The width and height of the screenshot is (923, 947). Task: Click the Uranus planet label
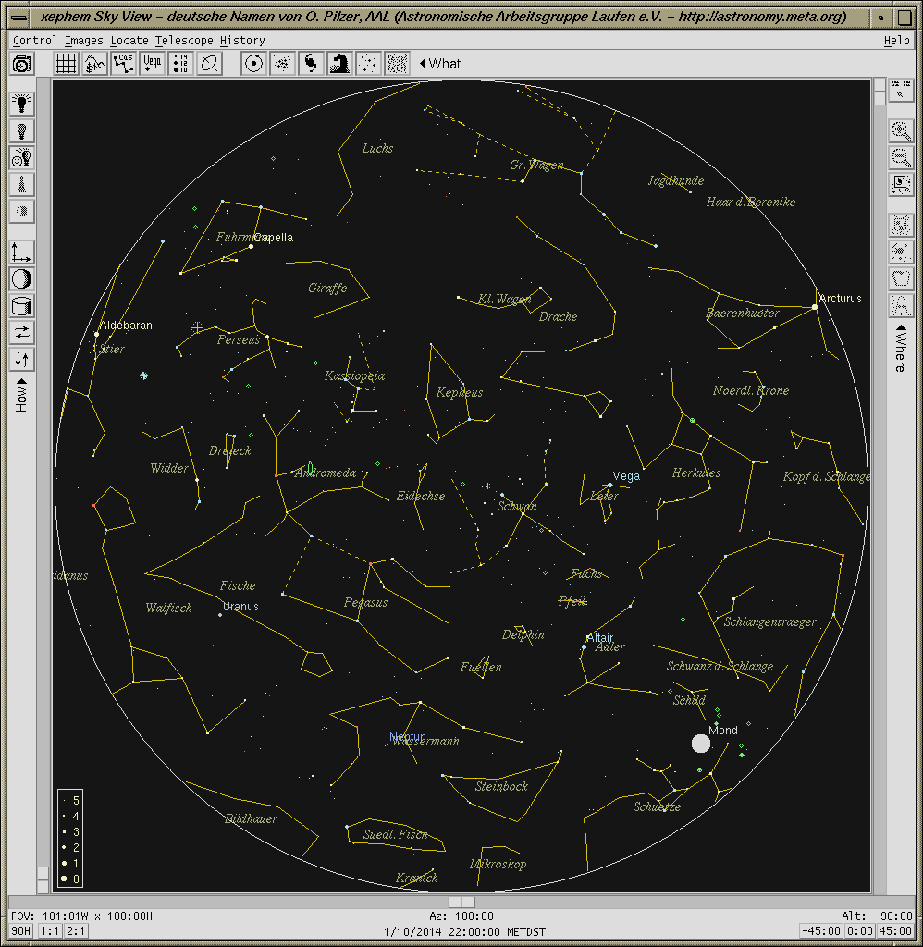(240, 607)
